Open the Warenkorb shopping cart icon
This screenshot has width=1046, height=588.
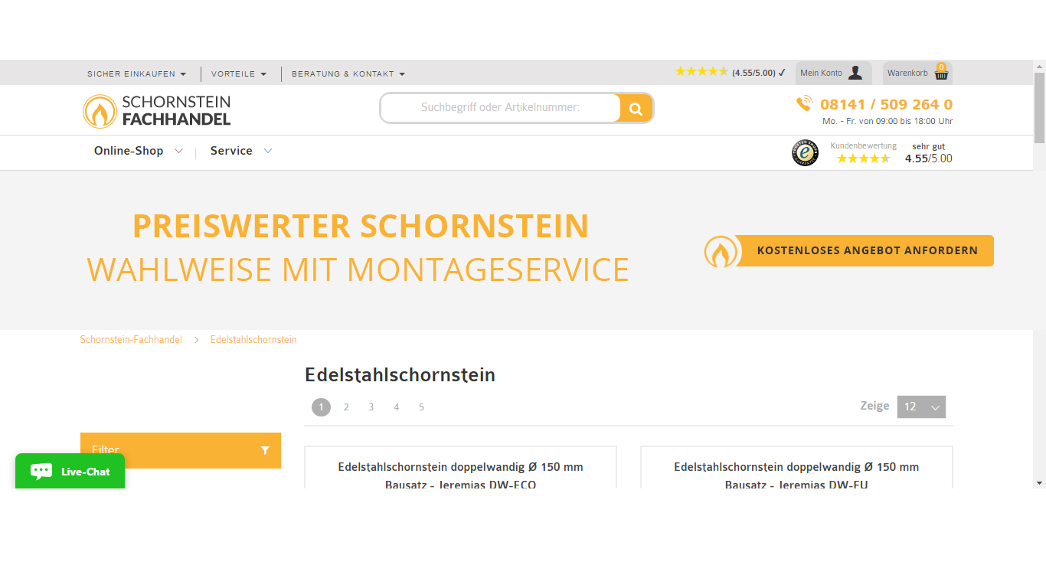click(x=940, y=72)
